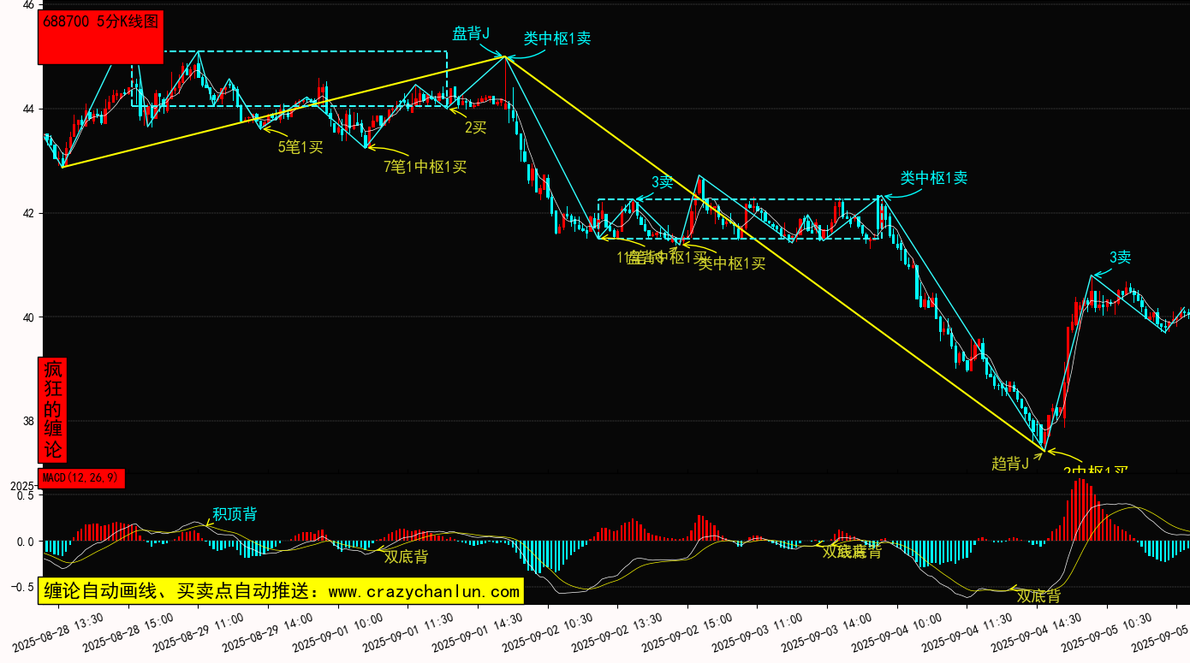This screenshot has height=663, width=1190.
Task: Click the 类中枢1卖 label before the September 4 drop
Action: 934,178
